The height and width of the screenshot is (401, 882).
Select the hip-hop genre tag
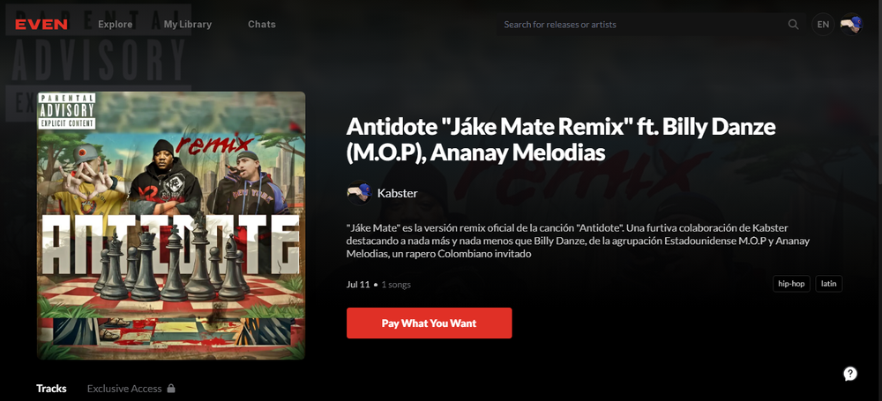point(791,284)
